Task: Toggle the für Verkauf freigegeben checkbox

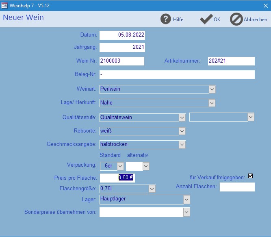Action: pyautogui.click(x=250, y=176)
